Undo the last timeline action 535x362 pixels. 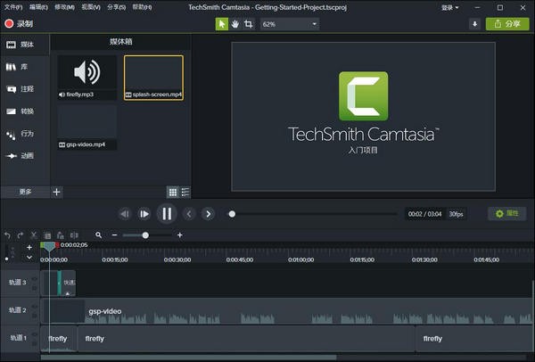click(x=7, y=235)
